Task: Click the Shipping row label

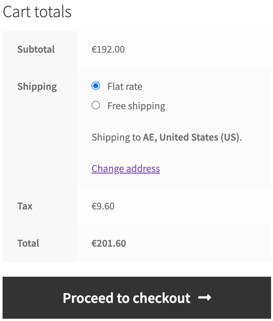Action: 37,86
